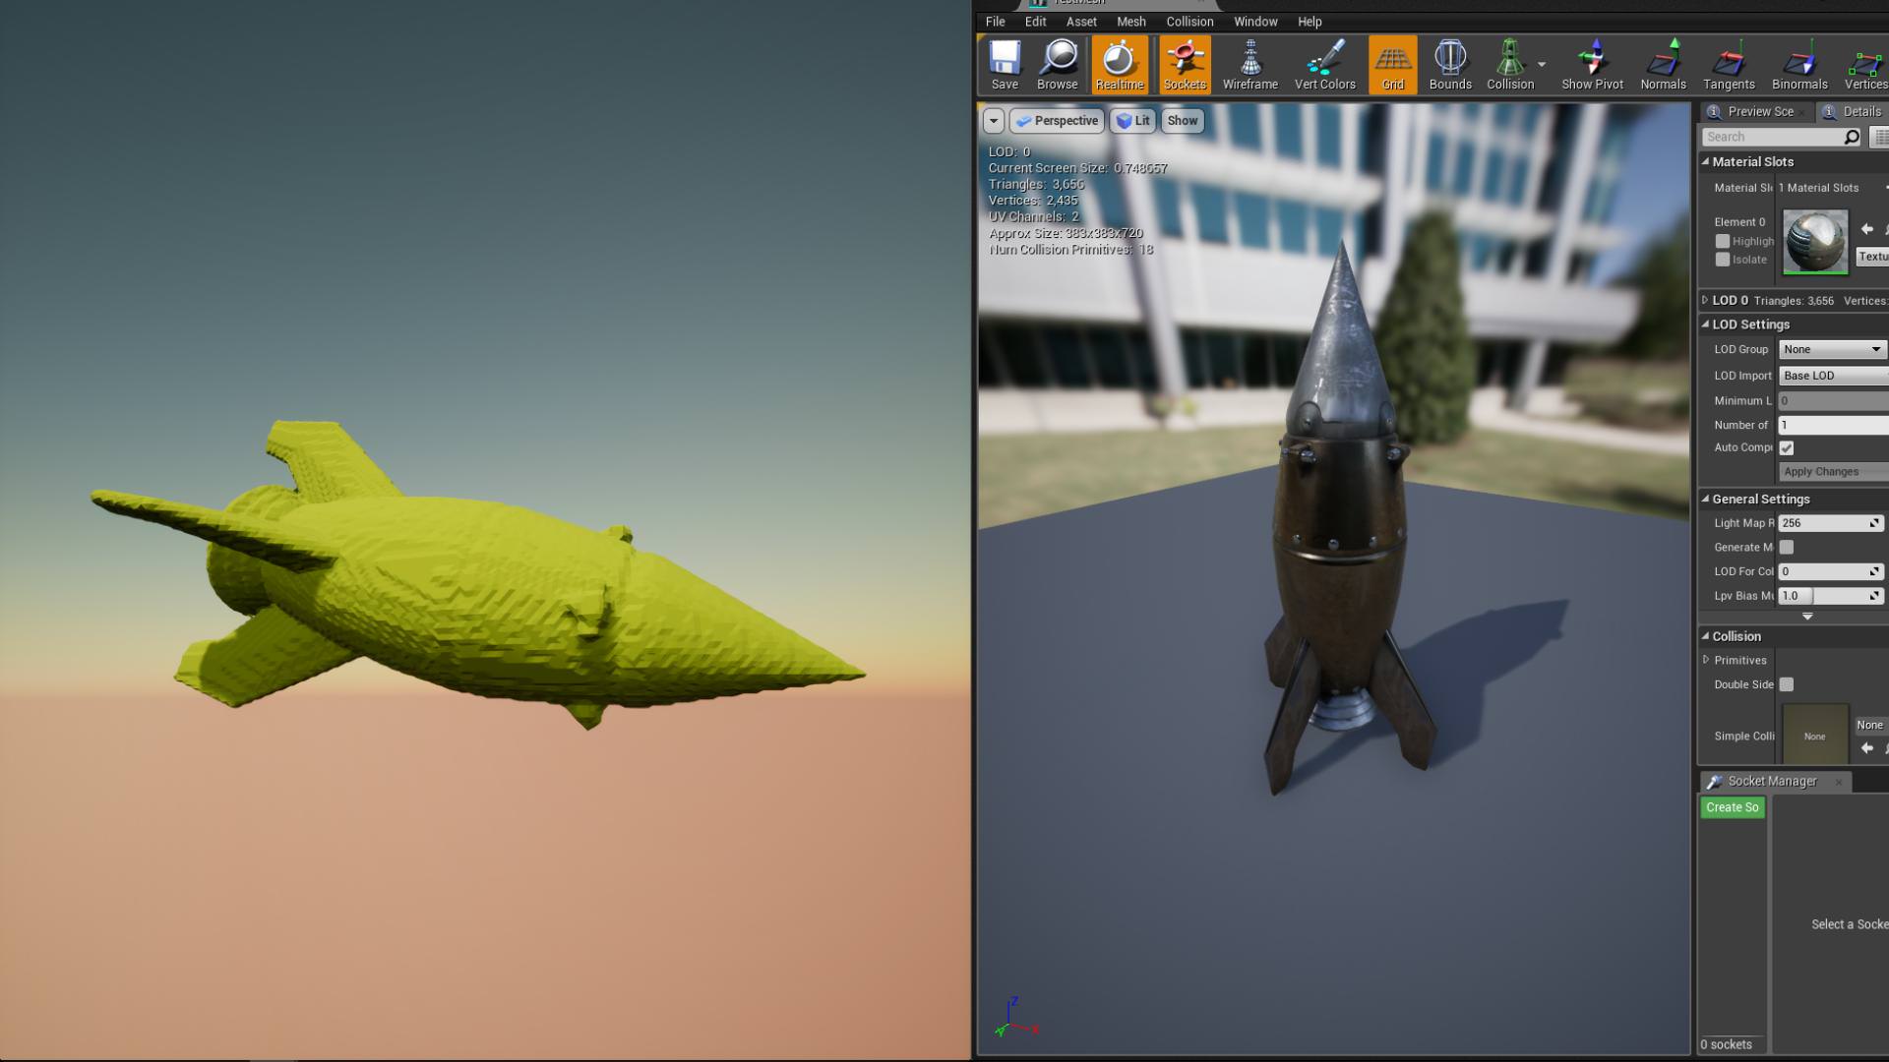Toggle the Grid overlay icon

pos(1391,62)
